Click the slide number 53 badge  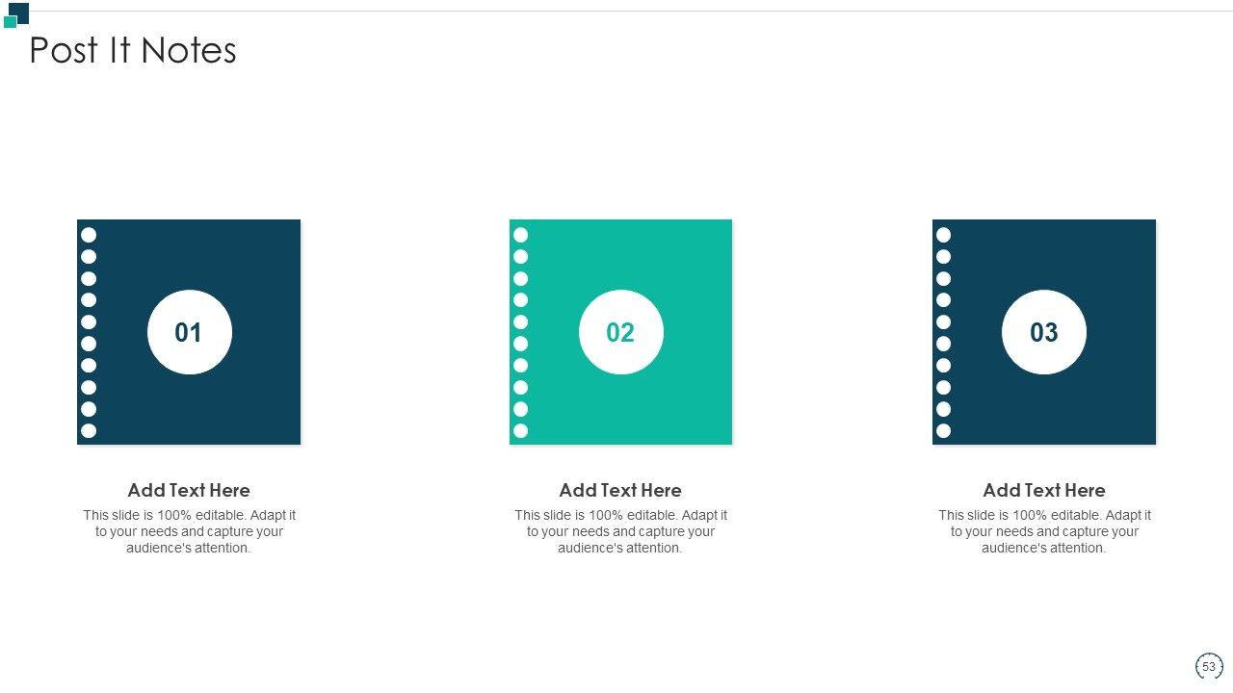click(1209, 666)
